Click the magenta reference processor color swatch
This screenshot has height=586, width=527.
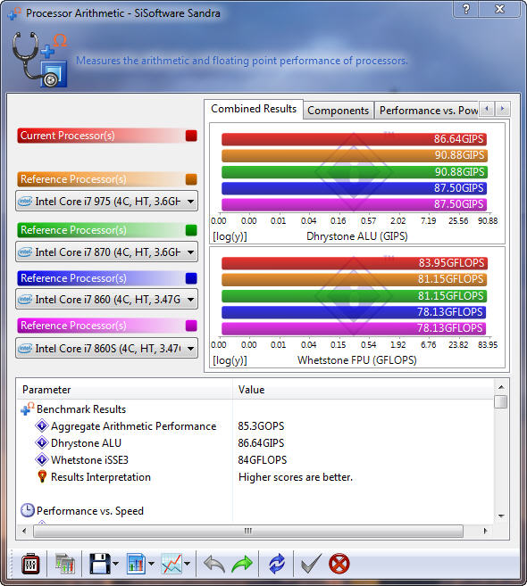tap(191, 326)
